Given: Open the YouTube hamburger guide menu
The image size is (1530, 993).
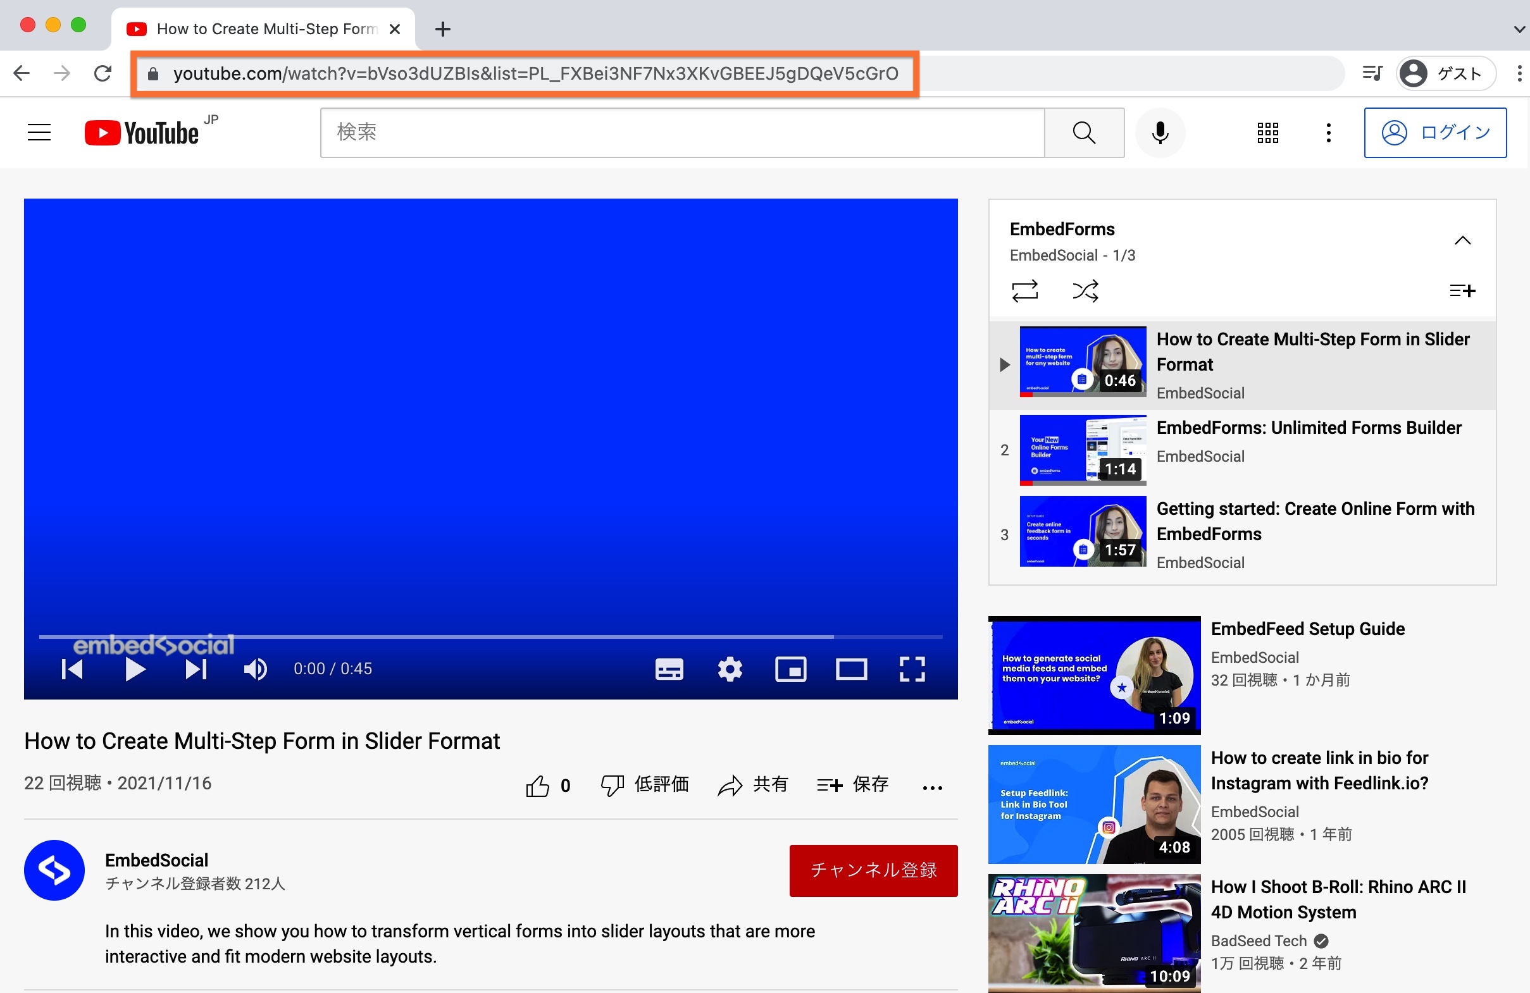Looking at the screenshot, I should pos(39,132).
